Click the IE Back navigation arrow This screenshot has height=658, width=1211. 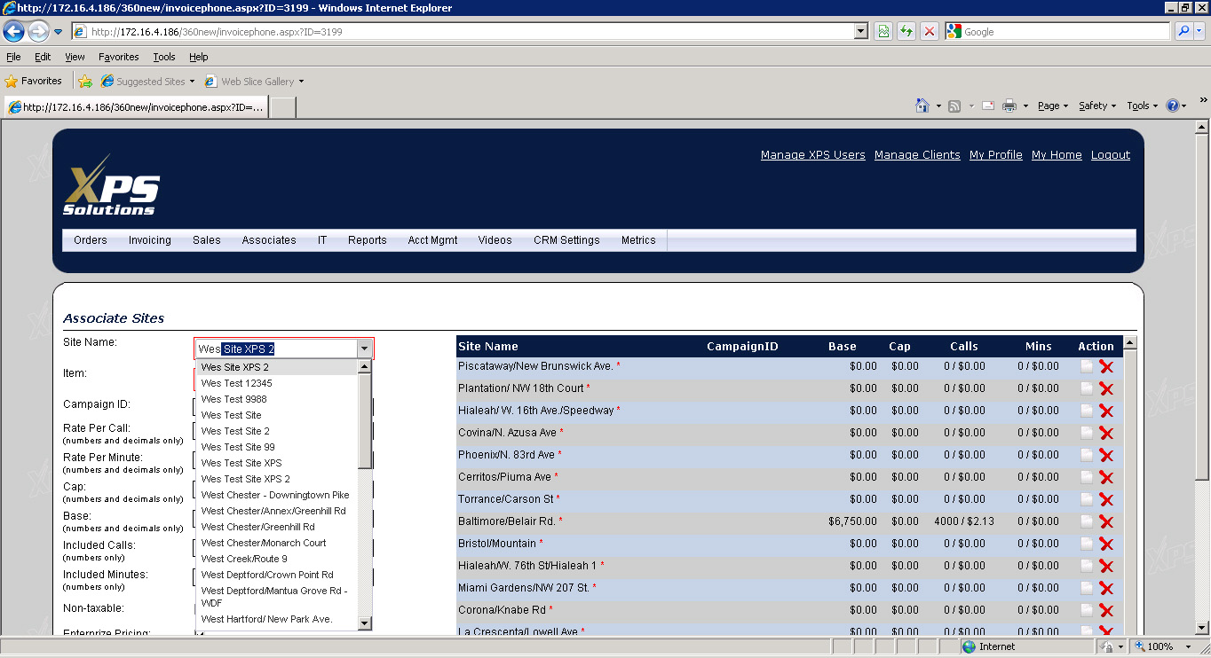click(x=13, y=32)
